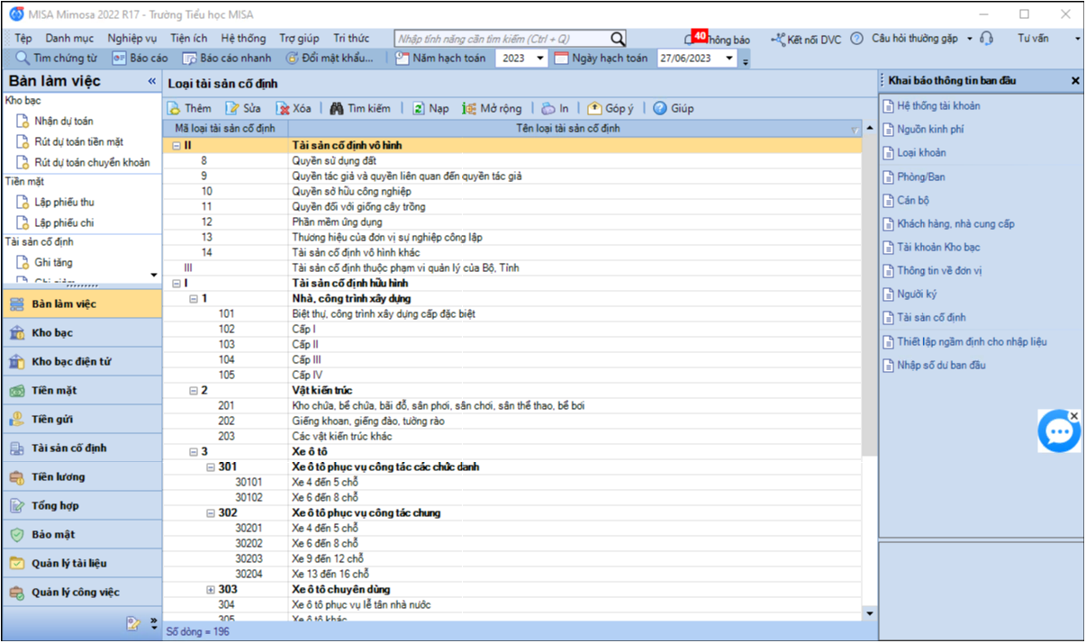Screen dimensions: 1086x643
Task: Open Kho bạc điện tử module
Action: (x=82, y=362)
